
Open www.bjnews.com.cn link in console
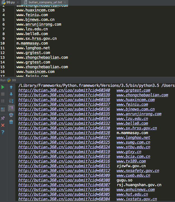pos(136,109)
